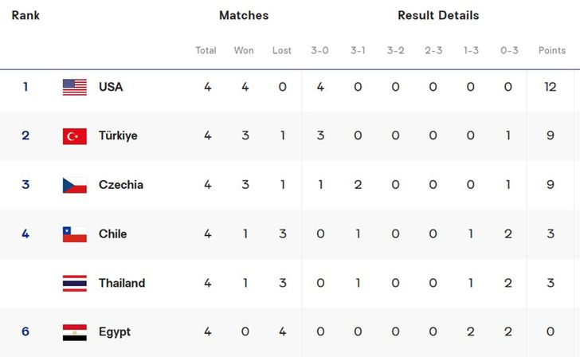
Task: Click the Matches group header
Action: coord(244,15)
